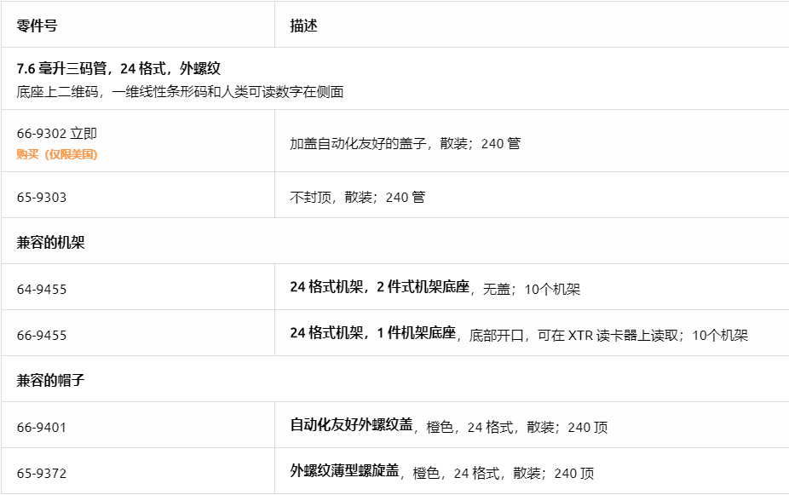Click the 零件号 column header
The width and height of the screenshot is (789, 495).
[37, 26]
